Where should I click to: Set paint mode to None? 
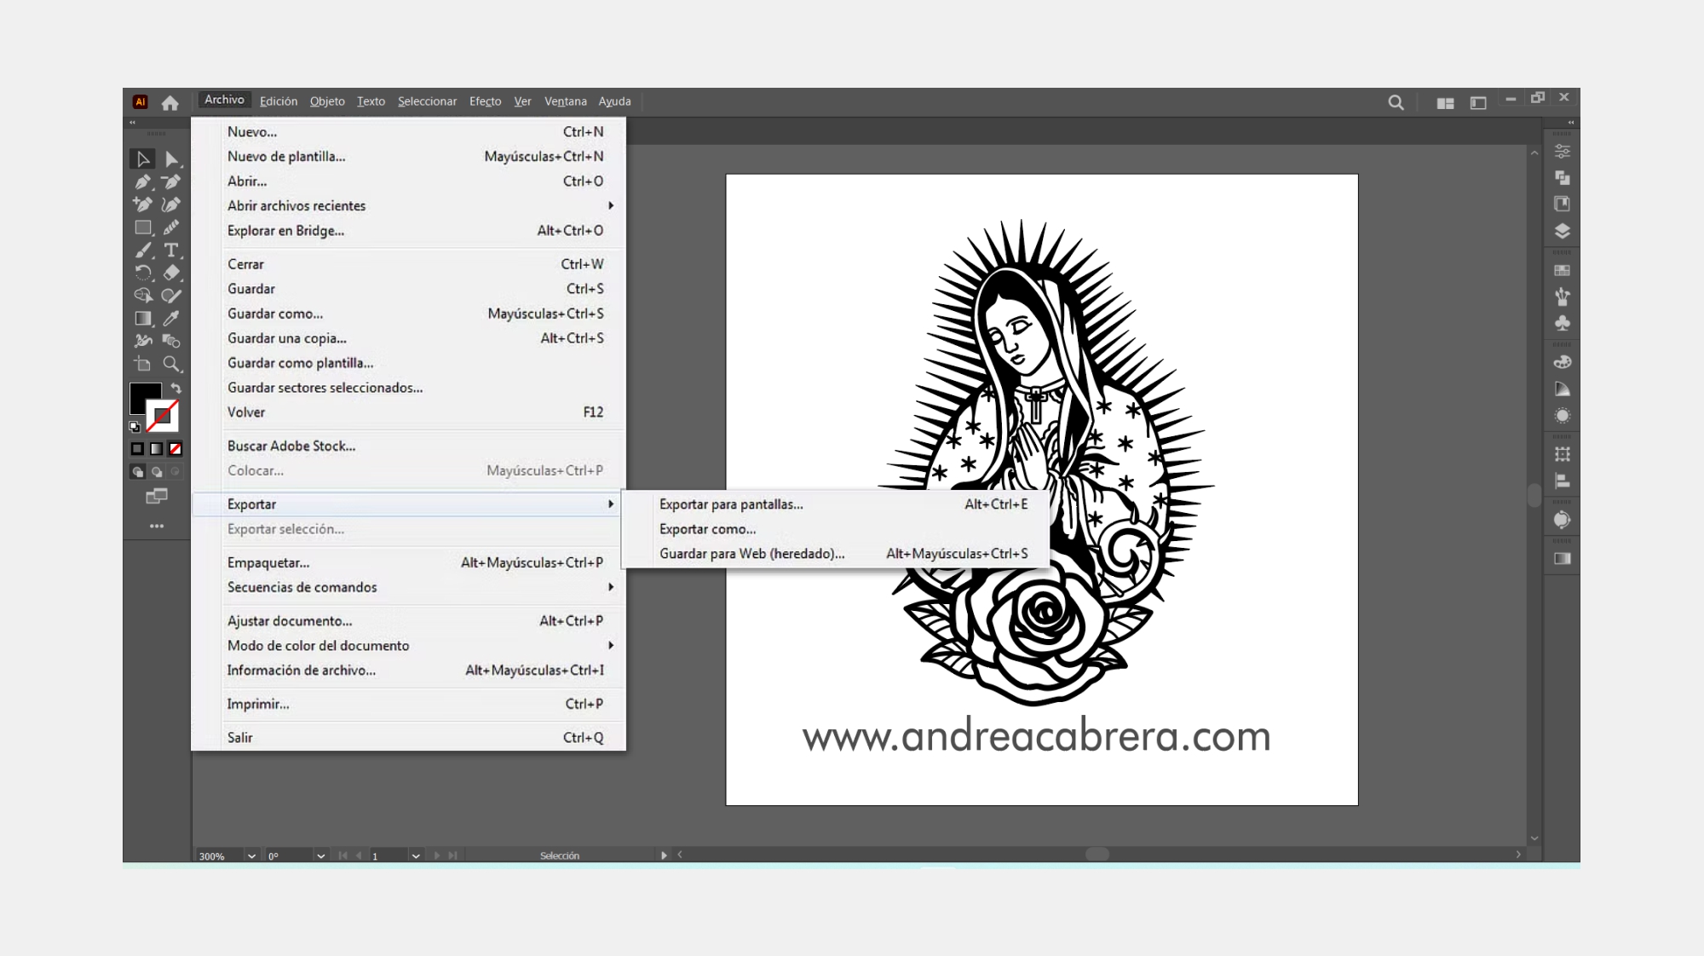click(x=176, y=449)
